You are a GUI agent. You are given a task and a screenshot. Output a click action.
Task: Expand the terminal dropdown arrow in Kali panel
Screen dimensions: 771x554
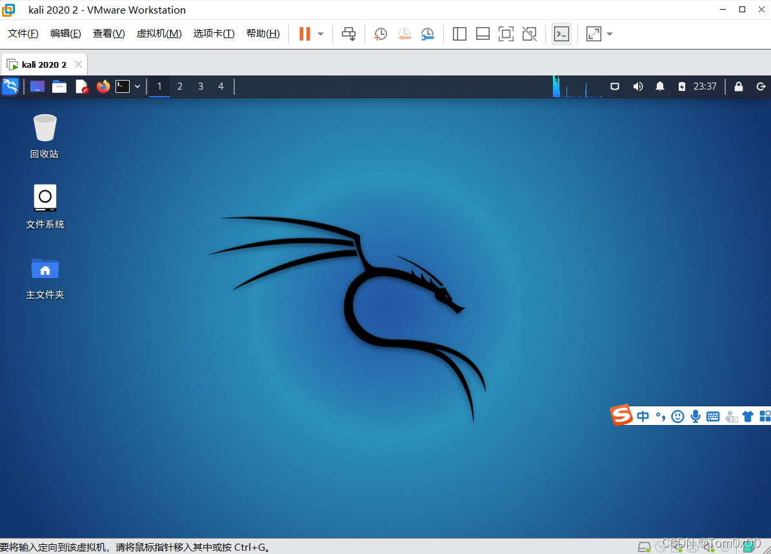point(137,86)
